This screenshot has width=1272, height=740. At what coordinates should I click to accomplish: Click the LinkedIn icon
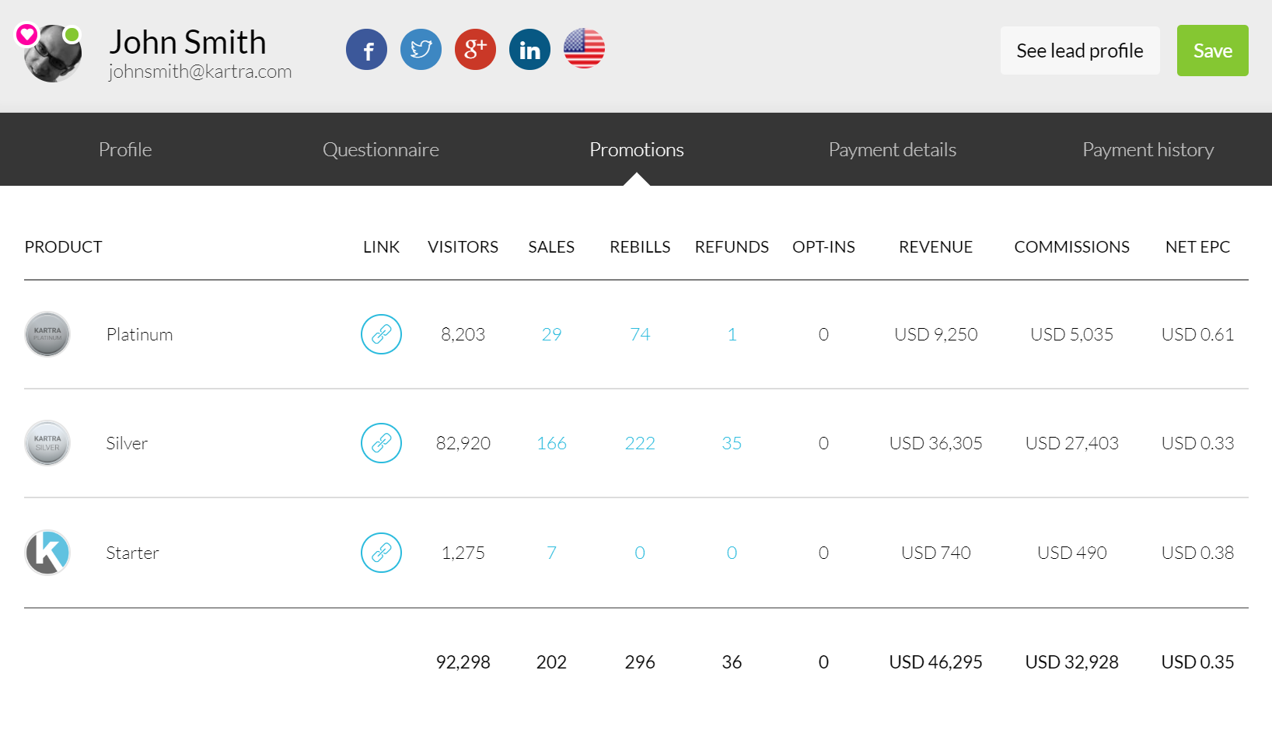coord(529,50)
